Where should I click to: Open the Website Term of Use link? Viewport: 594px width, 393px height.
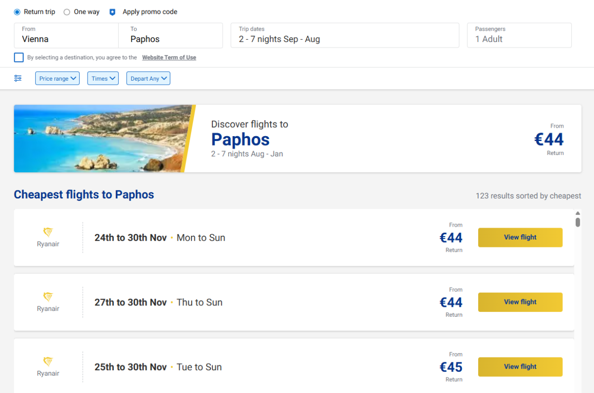pyautogui.click(x=169, y=57)
